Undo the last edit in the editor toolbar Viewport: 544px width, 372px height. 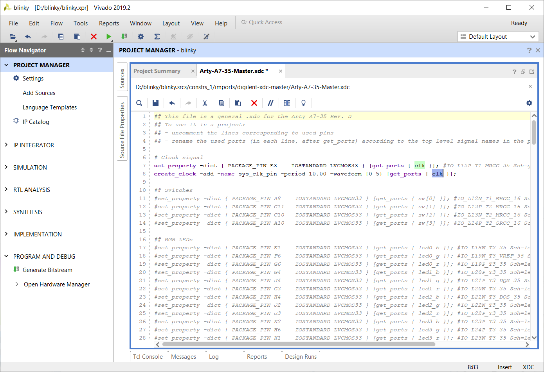click(172, 103)
